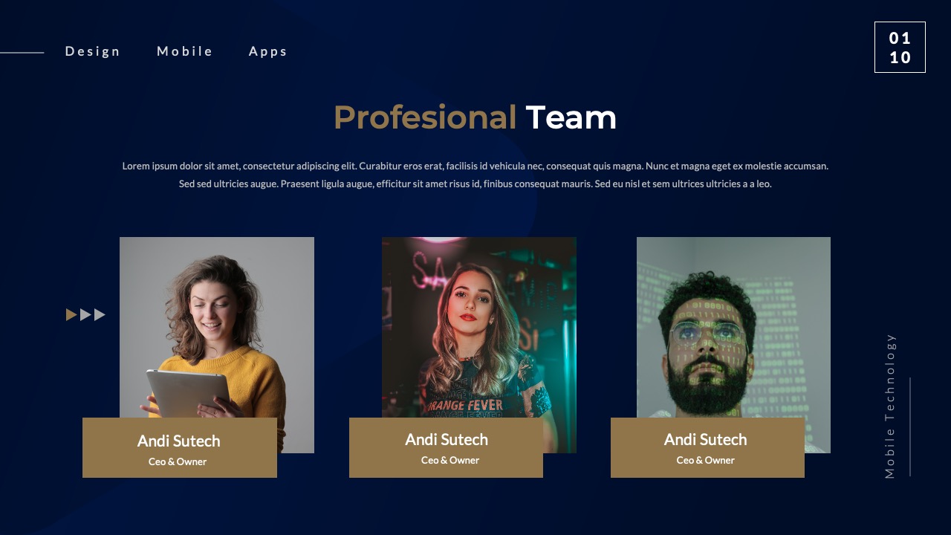
Task: Click the horizontal line left of Design
Action: 22,53
